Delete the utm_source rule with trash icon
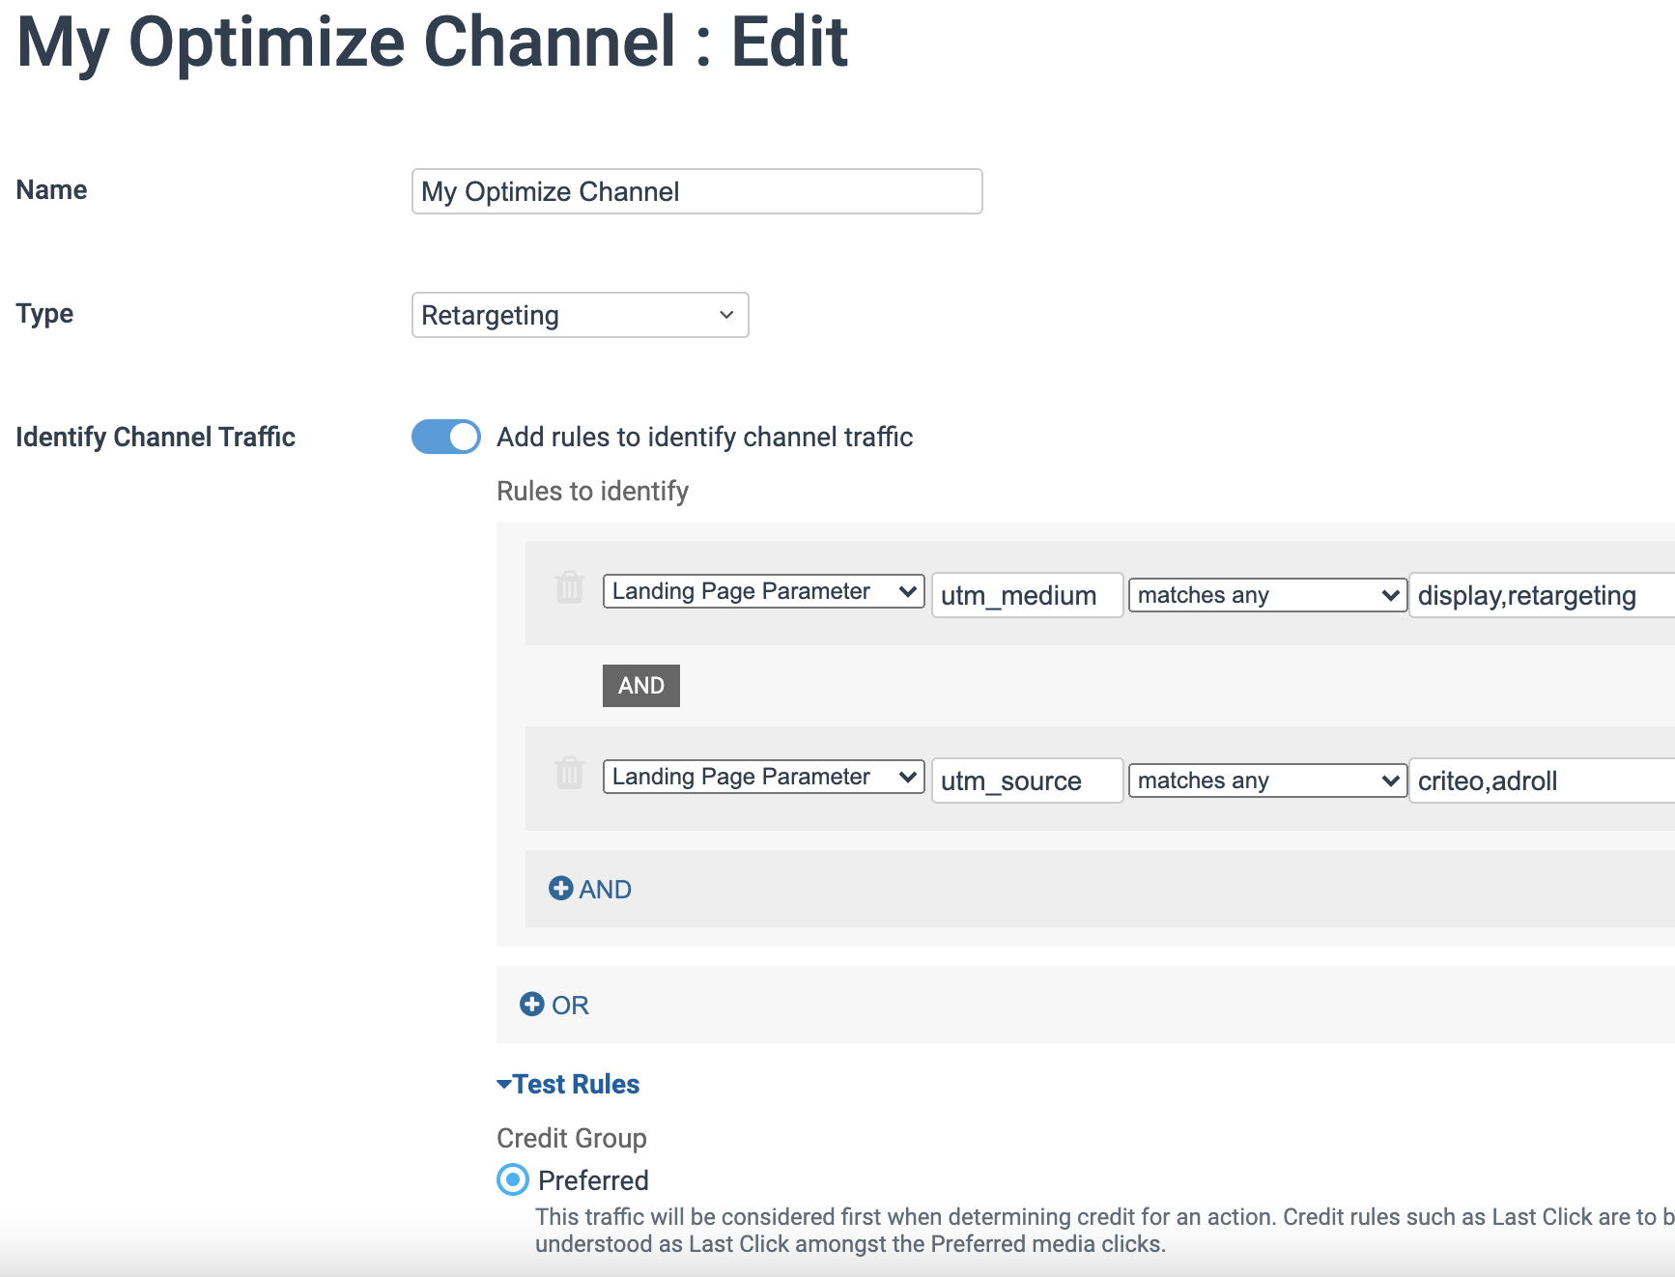The height and width of the screenshot is (1277, 1675). (570, 772)
